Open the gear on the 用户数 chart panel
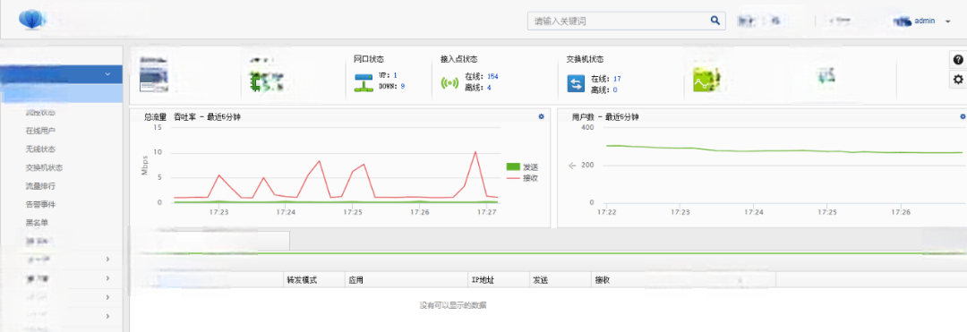Screen dimensions: 967x332 pyautogui.click(x=962, y=116)
